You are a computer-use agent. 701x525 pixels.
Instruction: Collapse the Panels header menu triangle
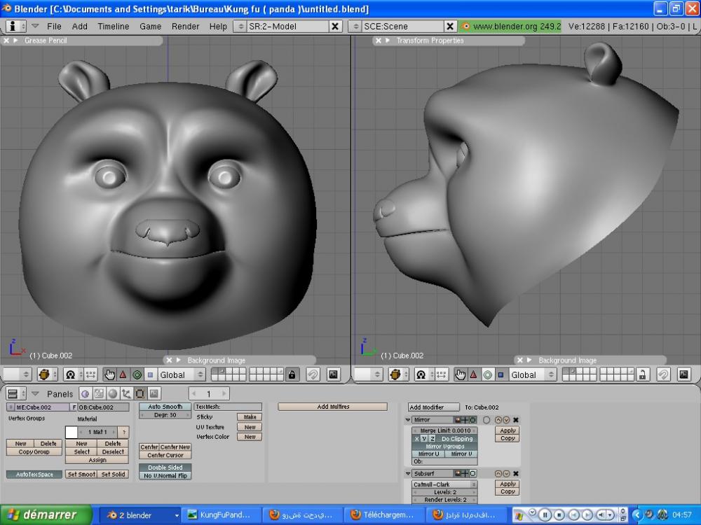pos(35,393)
